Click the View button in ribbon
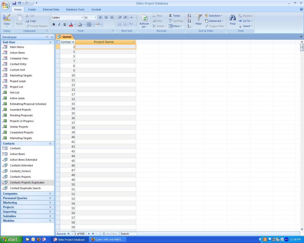The image size is (304, 243). coord(7,21)
